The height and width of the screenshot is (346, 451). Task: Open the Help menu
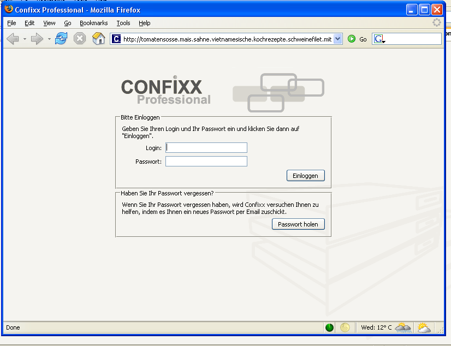tap(144, 23)
